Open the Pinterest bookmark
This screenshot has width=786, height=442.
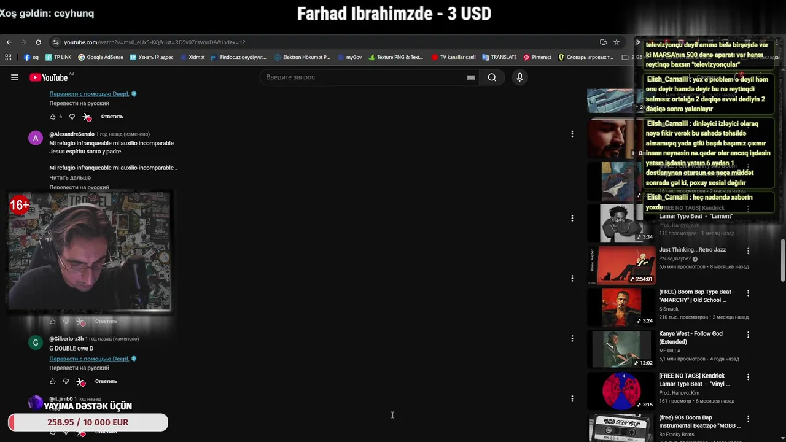(x=537, y=57)
